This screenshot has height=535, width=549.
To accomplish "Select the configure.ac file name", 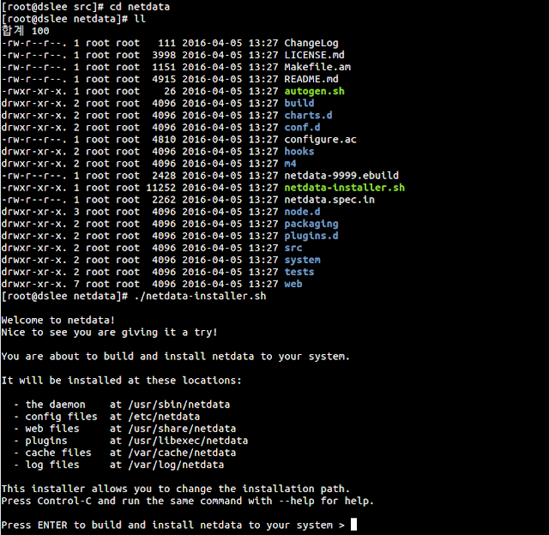I will pyautogui.click(x=320, y=139).
